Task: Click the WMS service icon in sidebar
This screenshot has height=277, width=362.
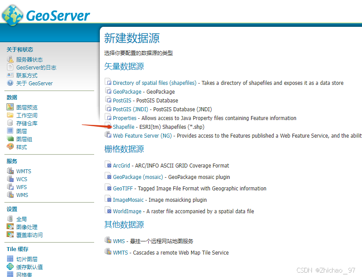Action: coord(10,195)
